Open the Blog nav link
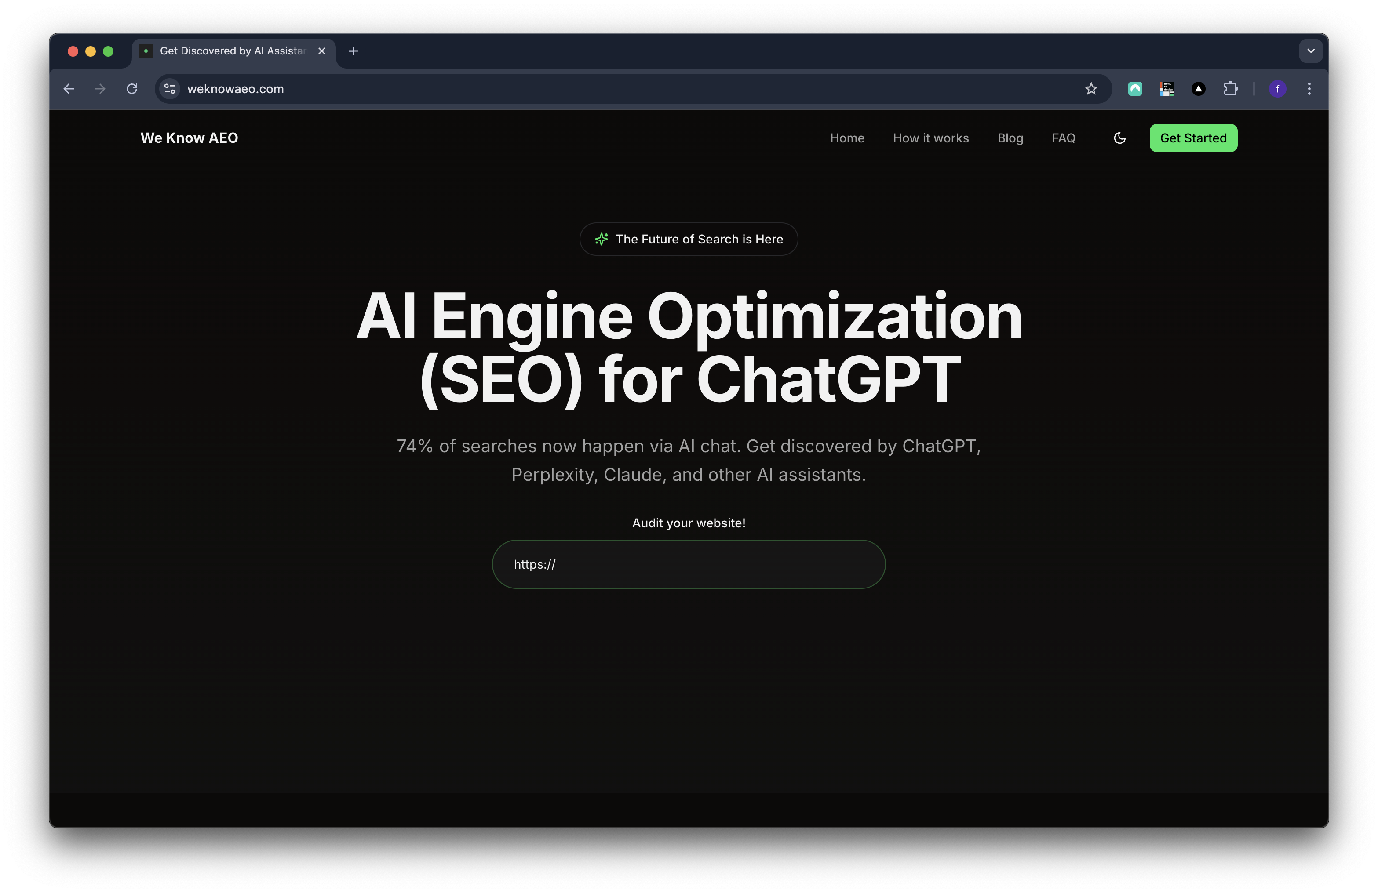This screenshot has height=893, width=1378. (x=1010, y=138)
